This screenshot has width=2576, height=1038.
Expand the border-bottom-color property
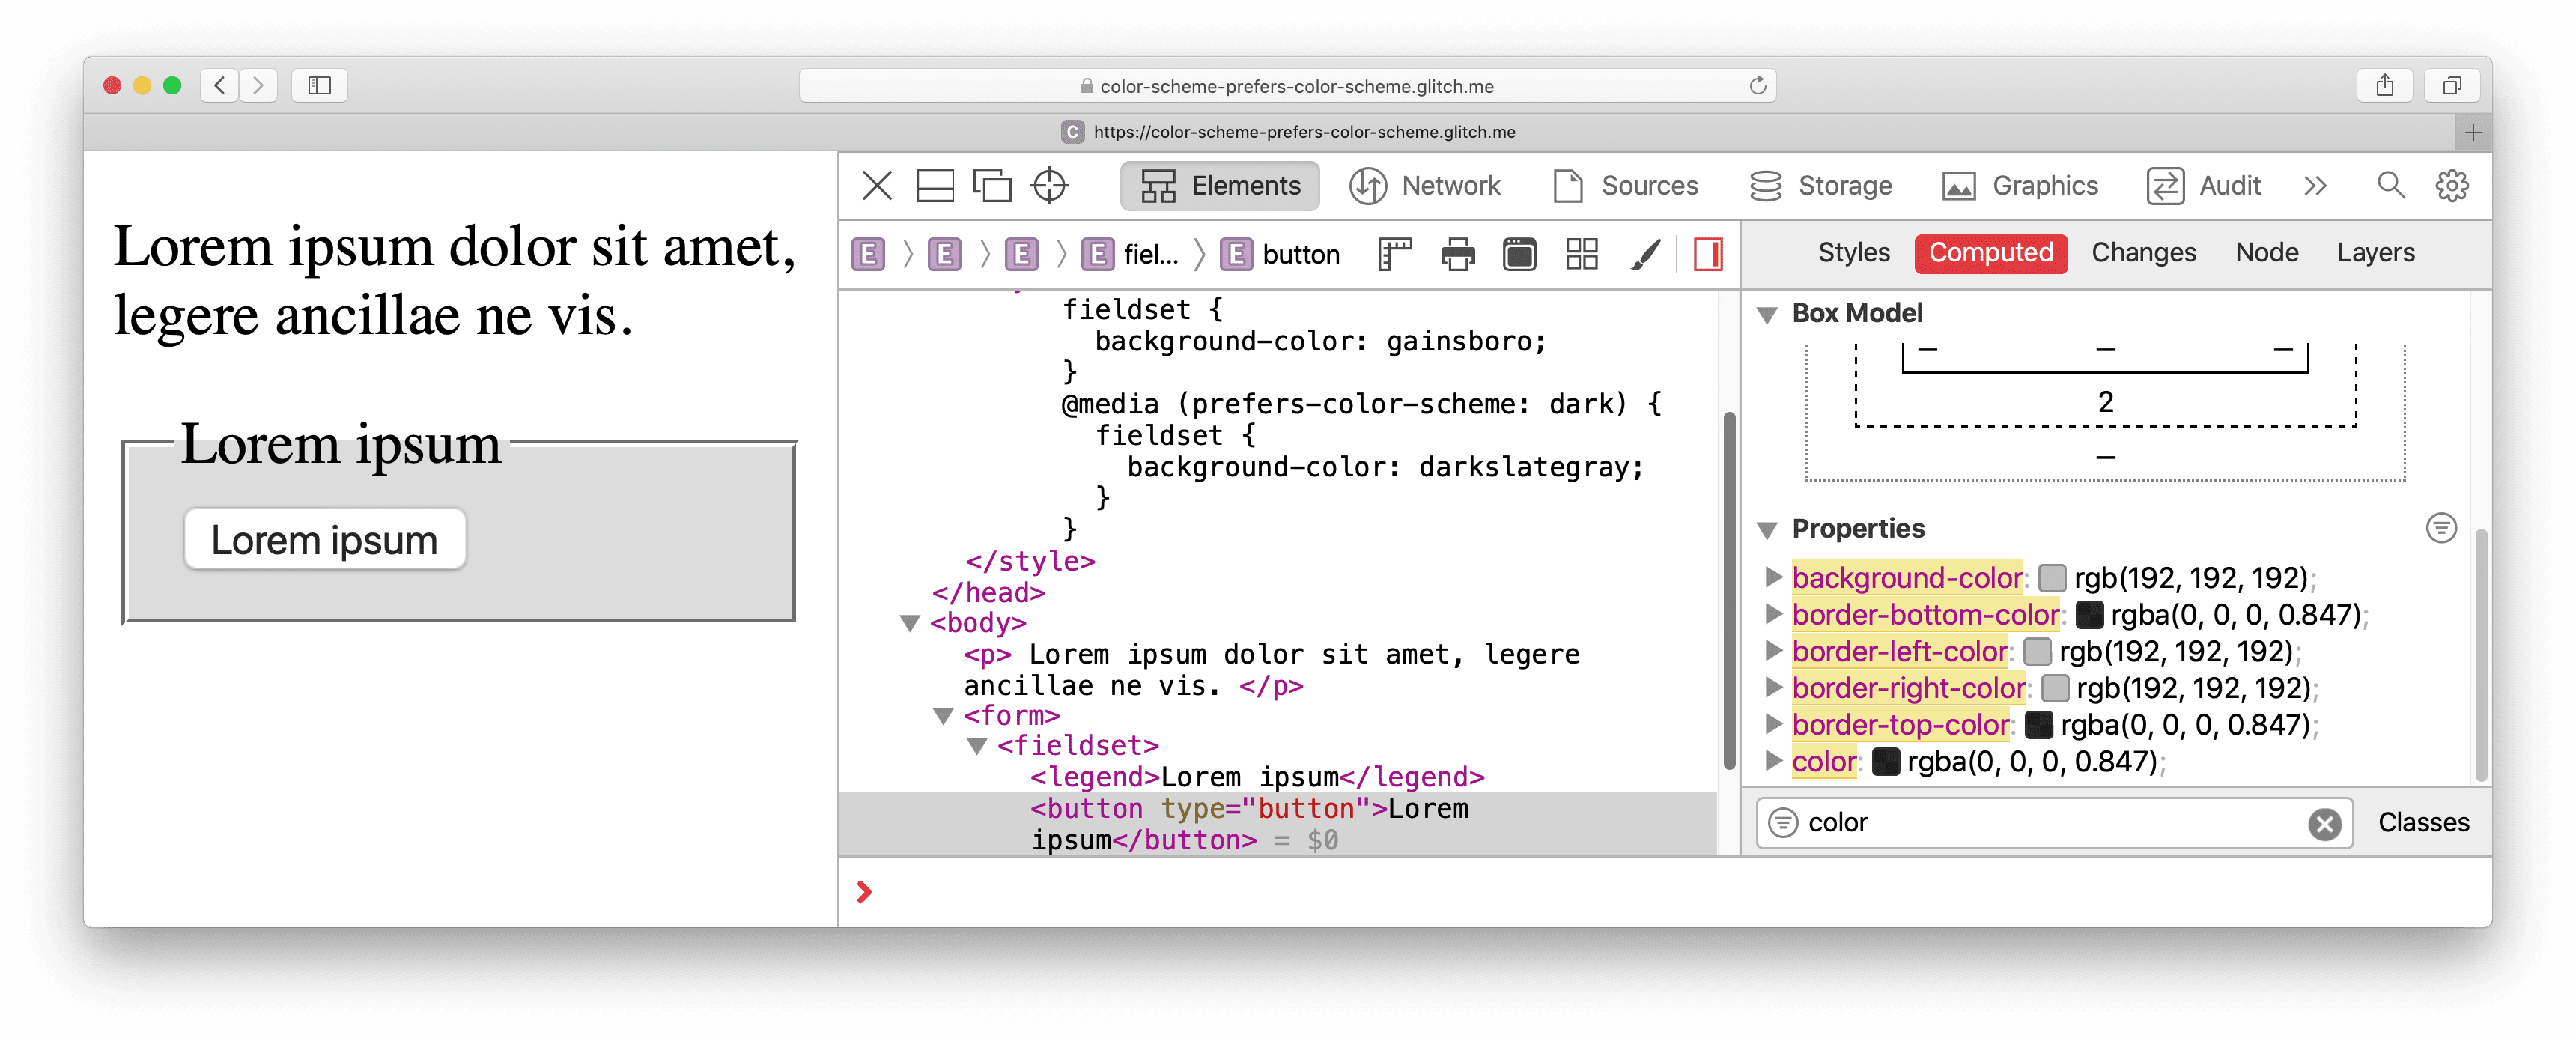point(1774,614)
